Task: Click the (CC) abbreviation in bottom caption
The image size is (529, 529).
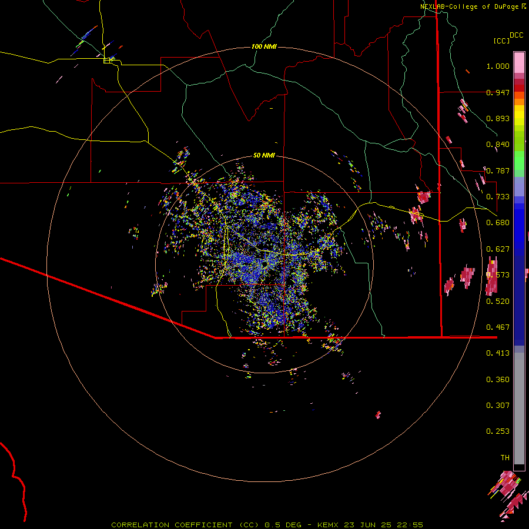Action: [249, 525]
